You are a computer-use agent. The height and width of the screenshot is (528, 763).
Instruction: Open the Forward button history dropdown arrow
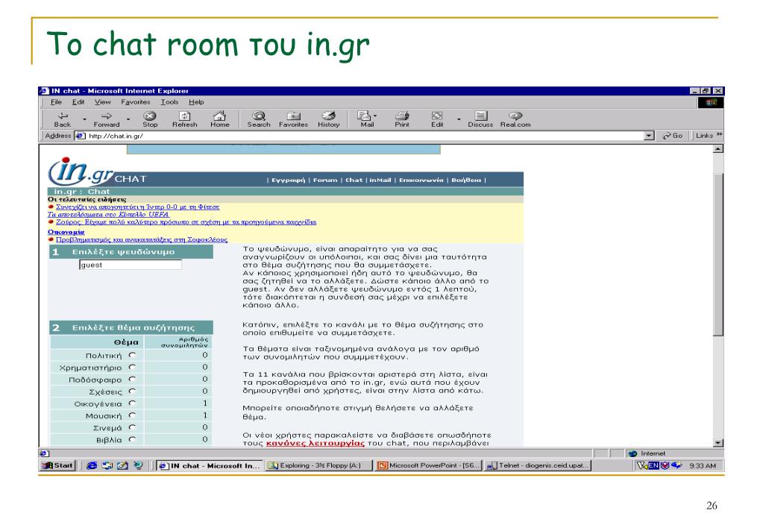coord(128,119)
